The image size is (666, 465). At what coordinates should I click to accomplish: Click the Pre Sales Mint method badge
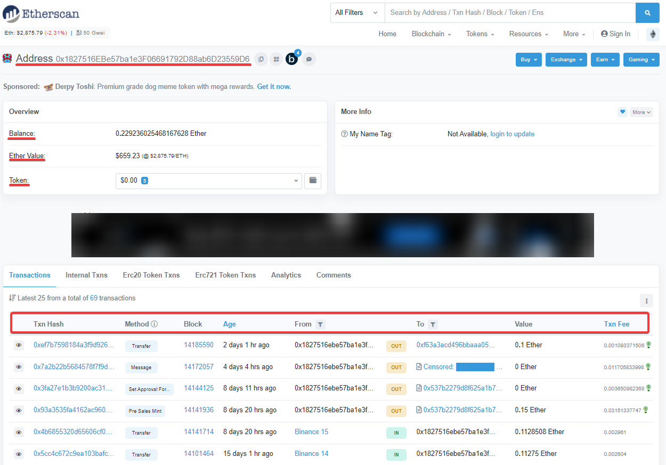click(145, 411)
